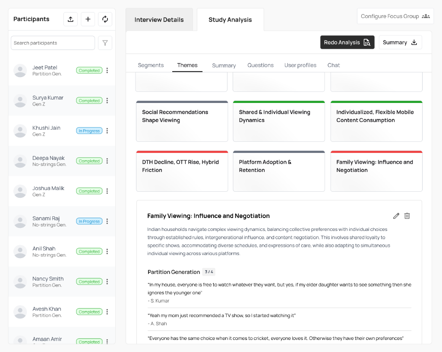The width and height of the screenshot is (442, 352).
Task: Click the In Progress status badge for Khushi Jain
Action: point(89,131)
